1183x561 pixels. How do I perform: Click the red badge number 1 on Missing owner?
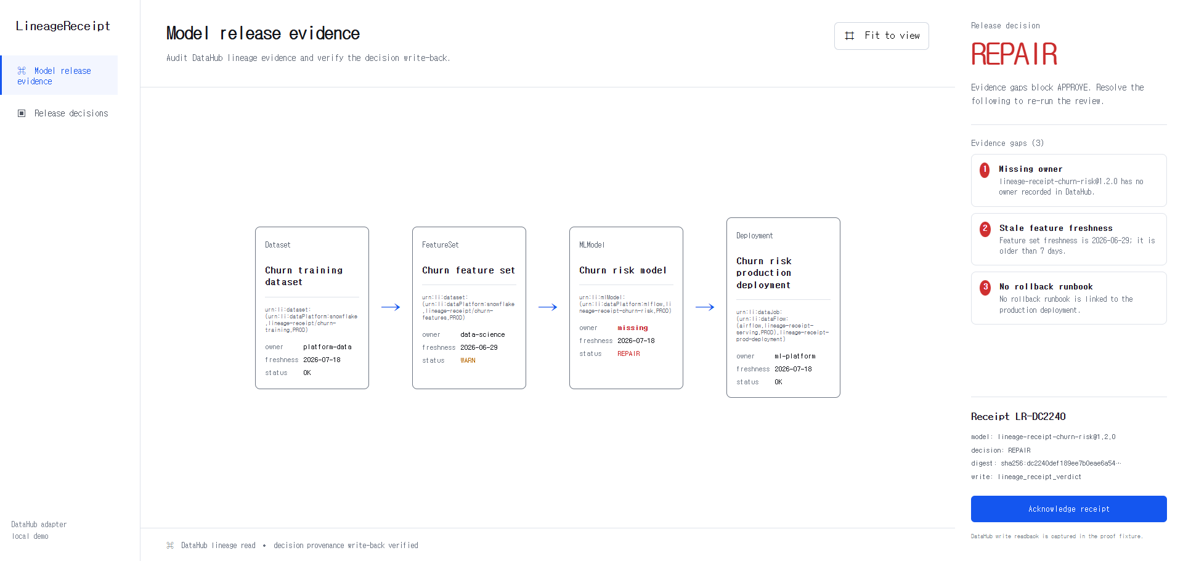click(985, 169)
